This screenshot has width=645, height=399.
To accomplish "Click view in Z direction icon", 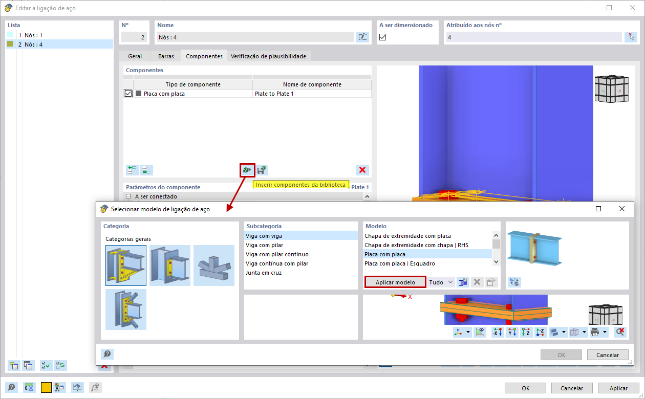I will (x=526, y=332).
